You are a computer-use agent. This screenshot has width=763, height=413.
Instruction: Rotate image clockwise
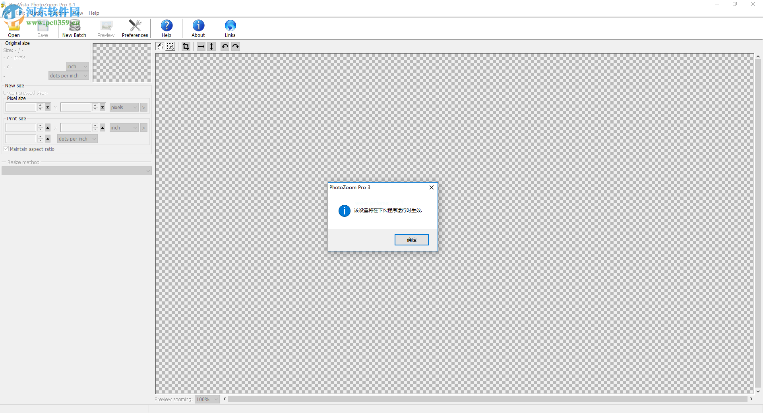pos(236,46)
